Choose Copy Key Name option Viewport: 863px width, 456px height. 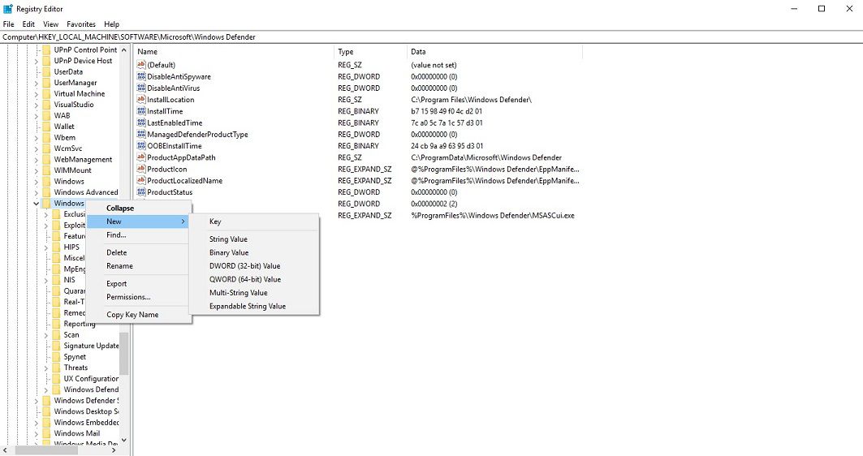pyautogui.click(x=139, y=315)
